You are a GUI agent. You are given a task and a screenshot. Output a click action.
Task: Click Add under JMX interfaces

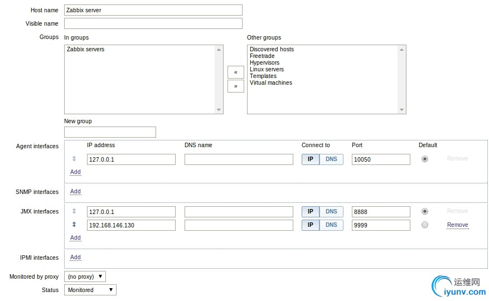[x=75, y=237]
